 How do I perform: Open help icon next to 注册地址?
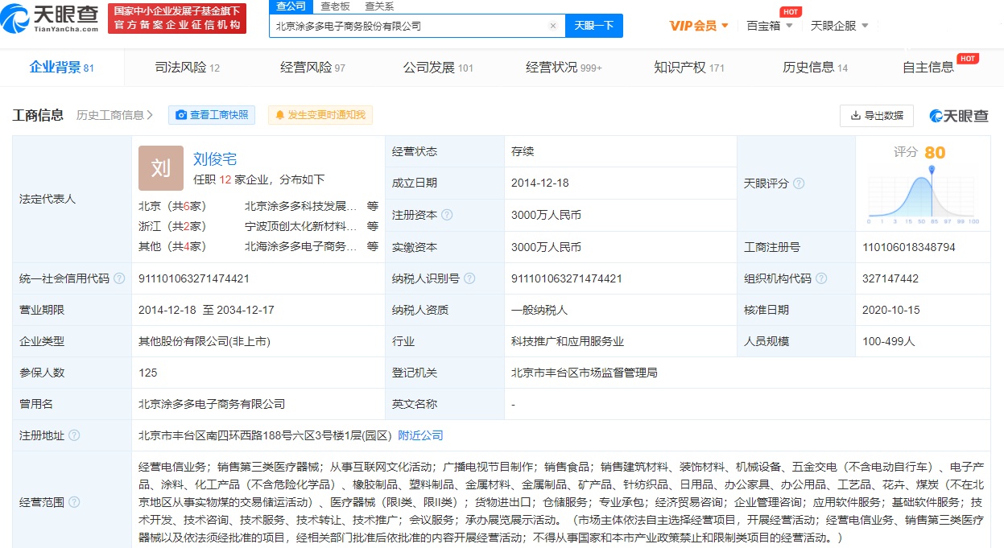coord(74,435)
